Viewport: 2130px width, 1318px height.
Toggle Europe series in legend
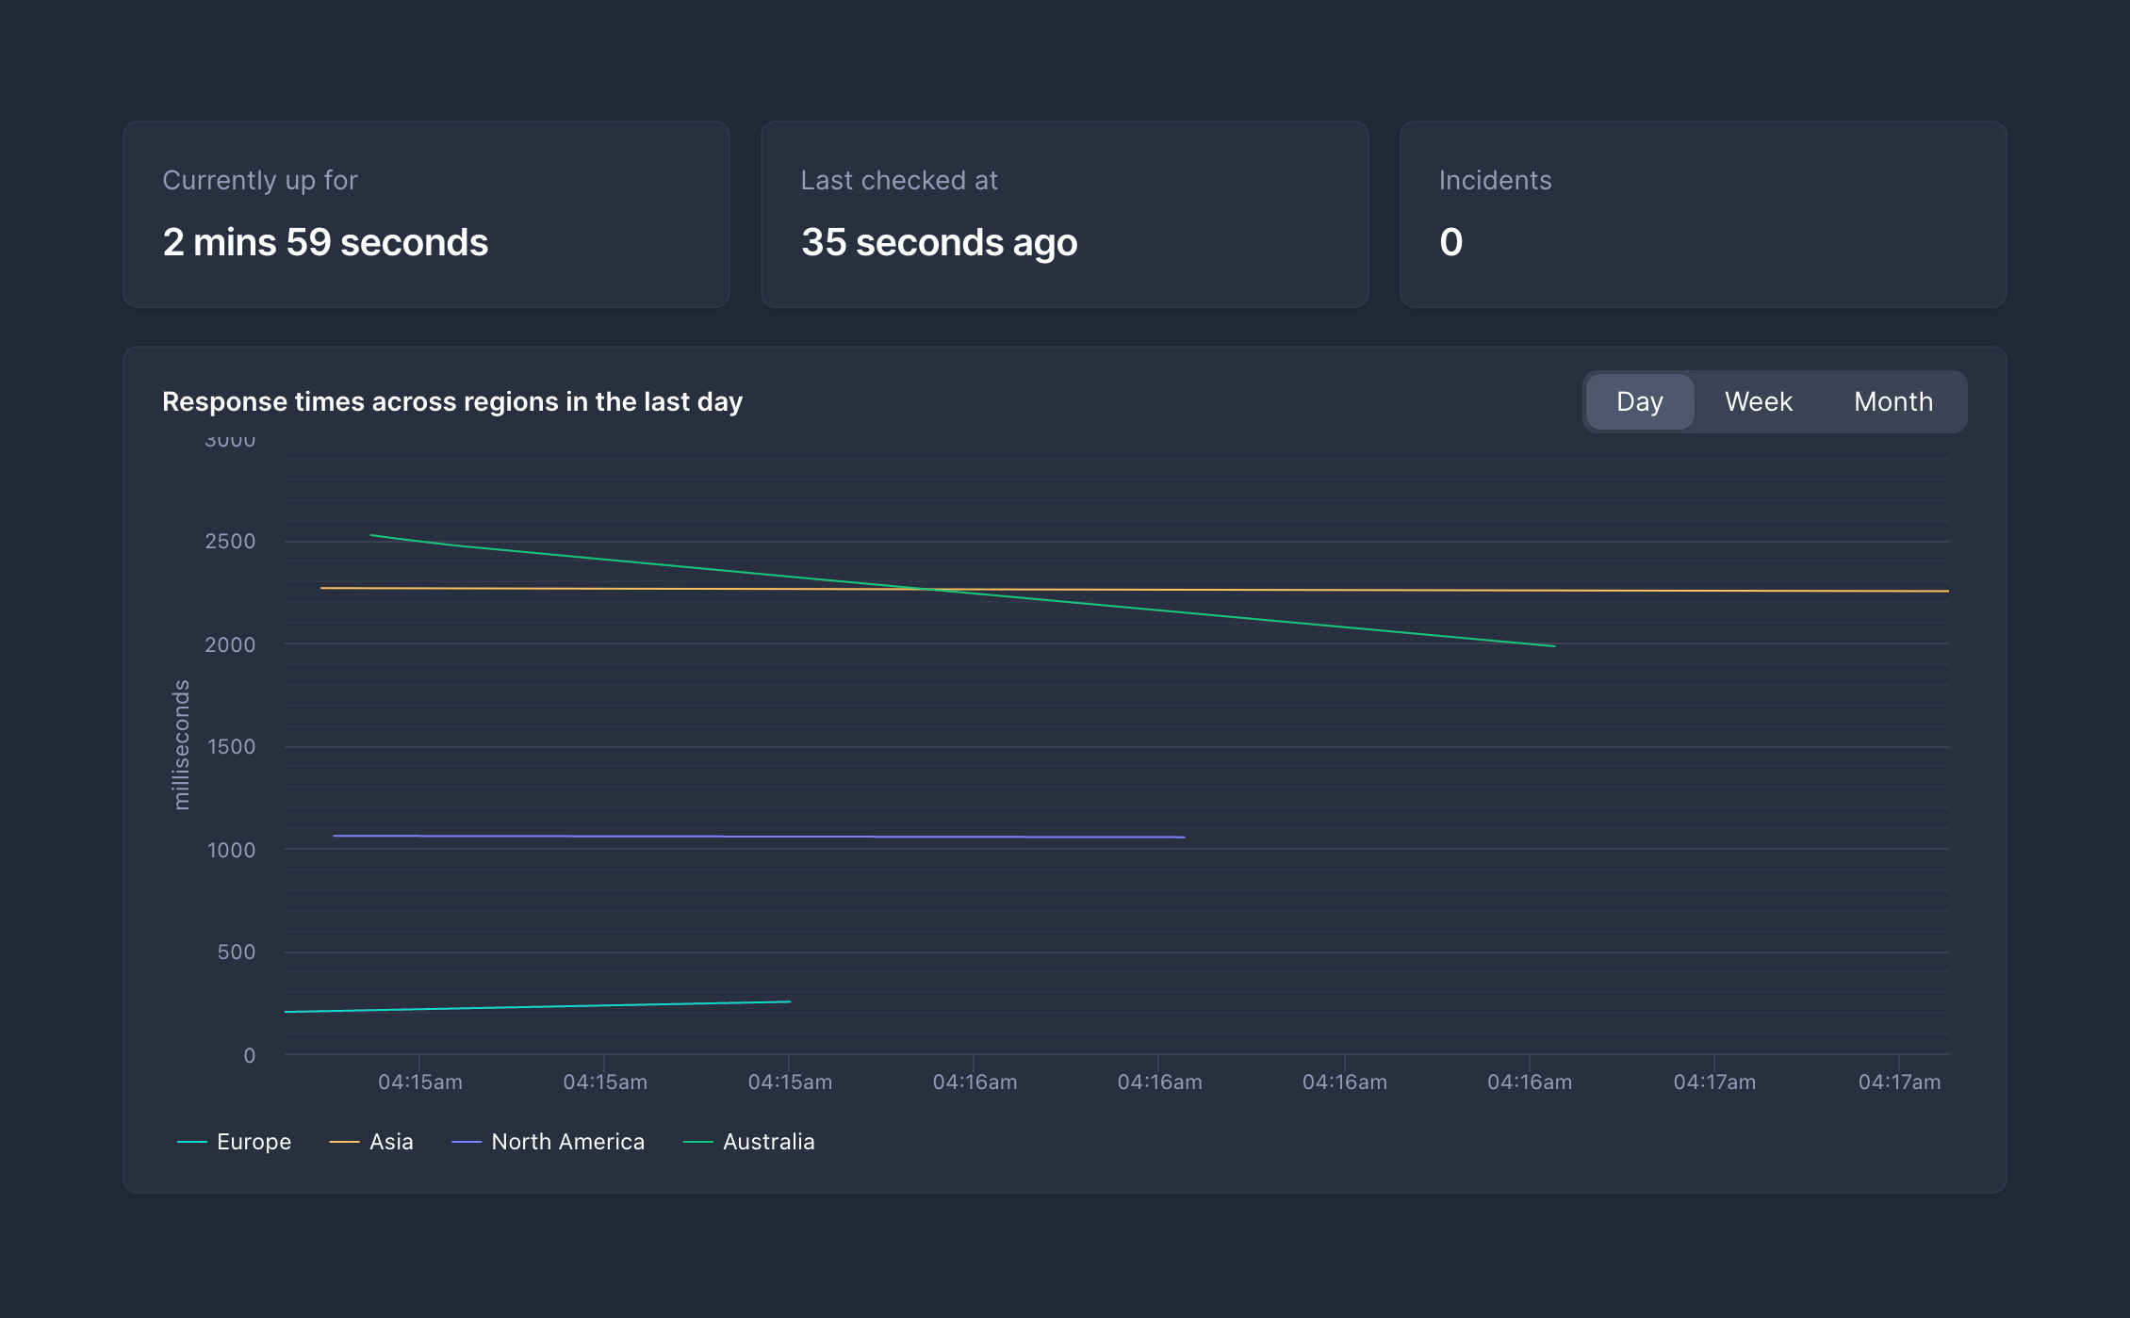tap(254, 1142)
